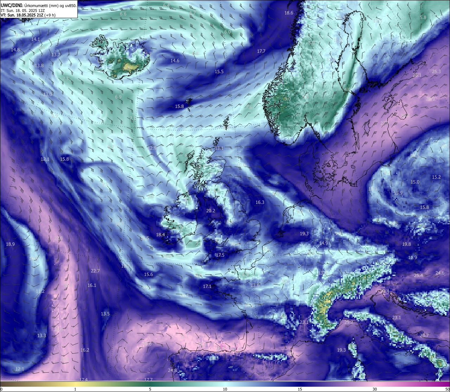
Task: Click the 25.4 map value label
Action: (418, 275)
